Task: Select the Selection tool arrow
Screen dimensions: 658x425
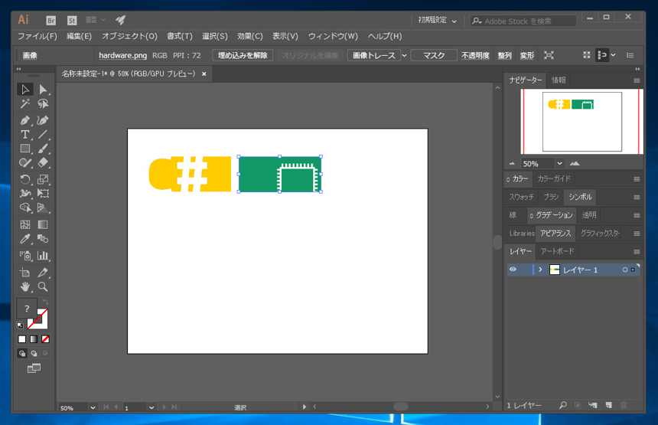Action: click(x=25, y=90)
